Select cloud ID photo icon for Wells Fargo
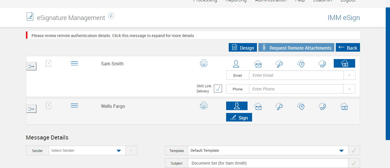 coord(344,106)
